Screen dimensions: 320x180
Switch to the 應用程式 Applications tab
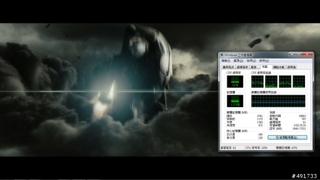[228, 67]
